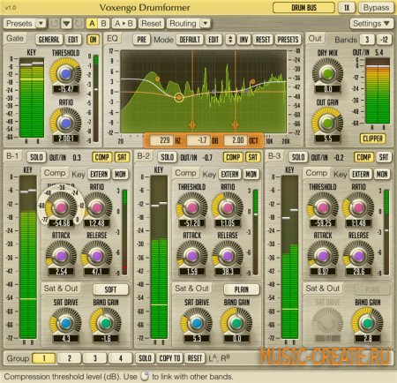Click the EQ INV button
Screen dimensions: 397x383
[243, 40]
